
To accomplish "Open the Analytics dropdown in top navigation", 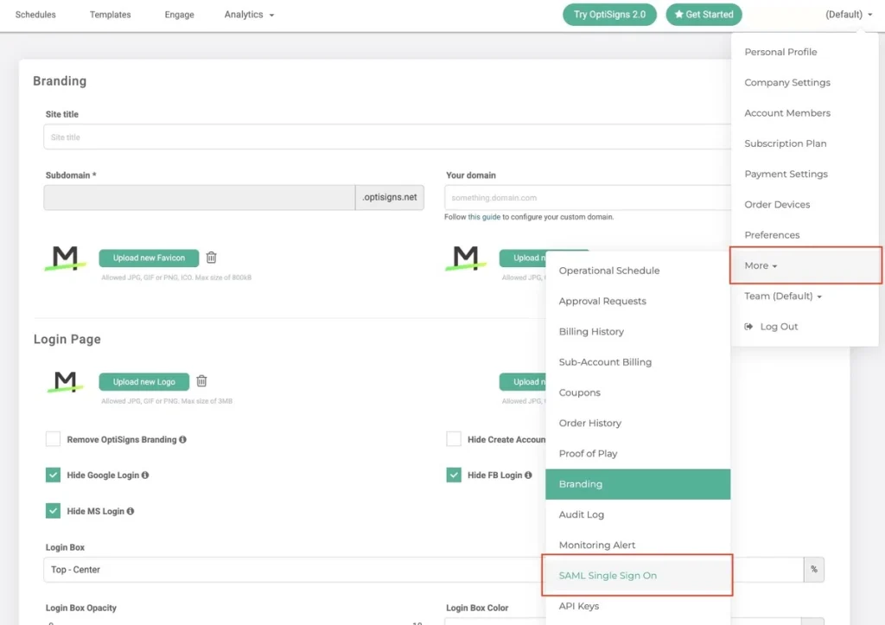I will 249,15.
